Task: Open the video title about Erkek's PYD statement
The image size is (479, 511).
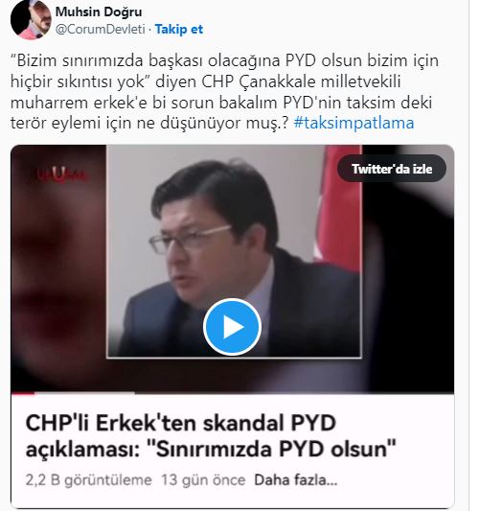Action: (211, 436)
